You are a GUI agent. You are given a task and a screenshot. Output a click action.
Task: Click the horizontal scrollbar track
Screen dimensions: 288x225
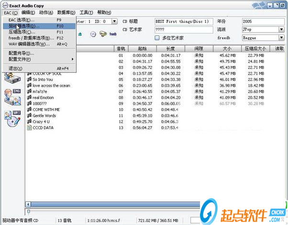115,204
